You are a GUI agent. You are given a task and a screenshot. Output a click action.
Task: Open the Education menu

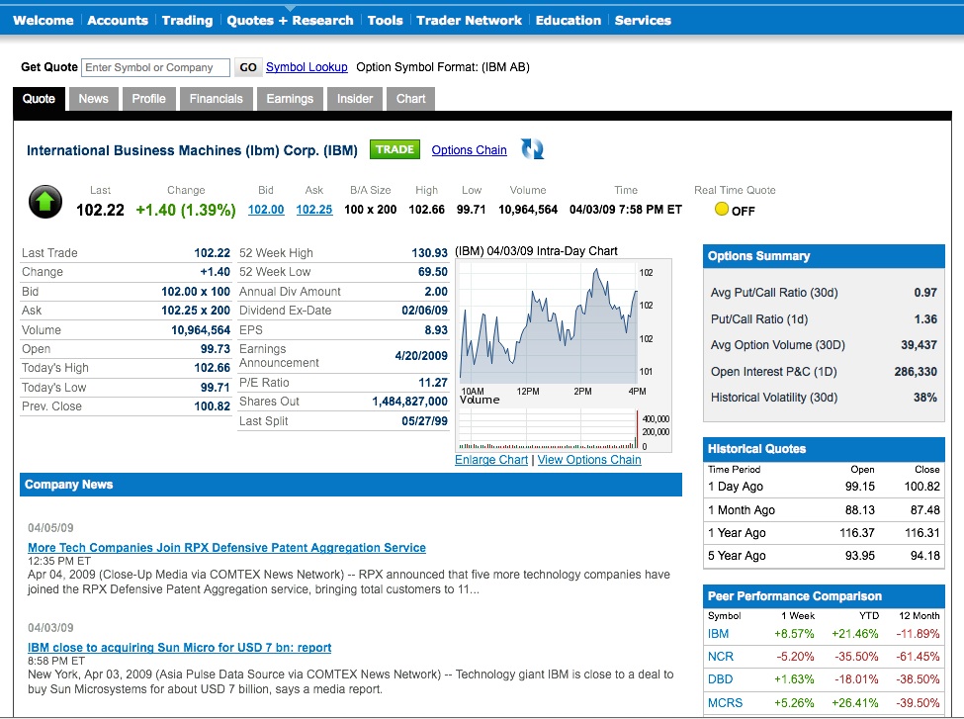(x=569, y=21)
